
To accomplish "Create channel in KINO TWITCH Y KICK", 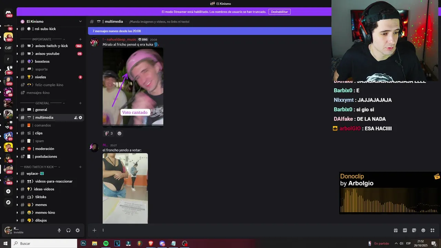I will point(80,167).
